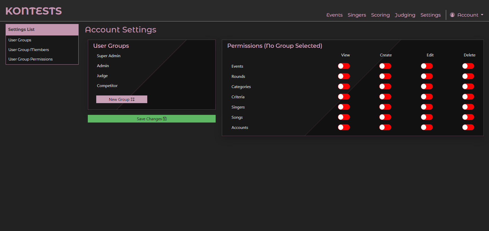Image resolution: width=489 pixels, height=231 pixels.
Task: Expand the Account dropdown arrow
Action: click(x=482, y=15)
